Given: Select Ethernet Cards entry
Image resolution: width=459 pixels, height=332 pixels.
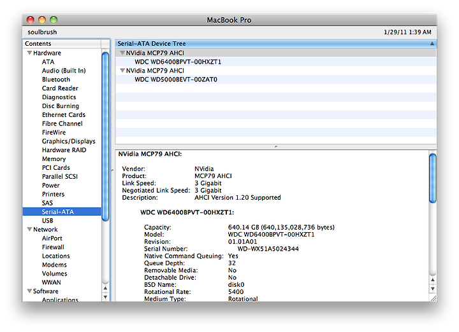Looking at the screenshot, I should 64,114.
